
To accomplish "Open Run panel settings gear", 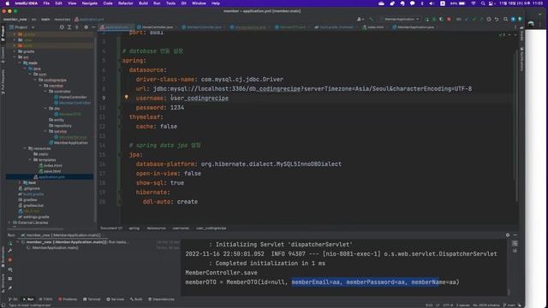I will pyautogui.click(x=508, y=235).
